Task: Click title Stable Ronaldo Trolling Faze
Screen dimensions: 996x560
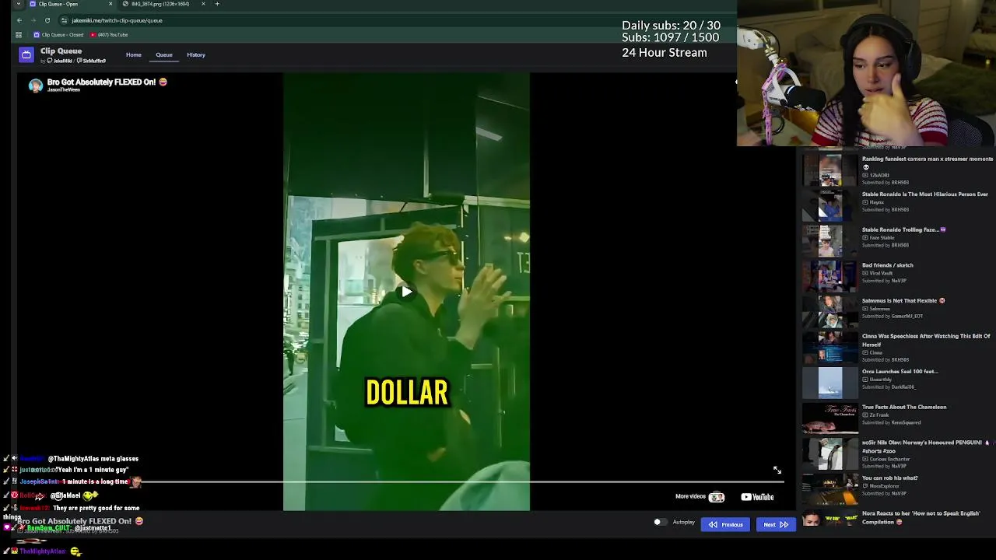Action: tap(904, 229)
